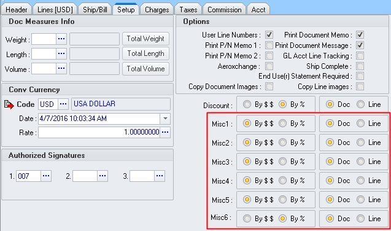Uncheck Print Document Memo option
The height and width of the screenshot is (231, 391).
[x=360, y=34]
